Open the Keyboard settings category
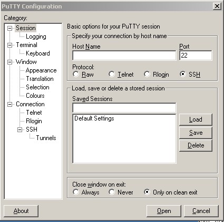Screen dimensions: 224x222 [38, 53]
